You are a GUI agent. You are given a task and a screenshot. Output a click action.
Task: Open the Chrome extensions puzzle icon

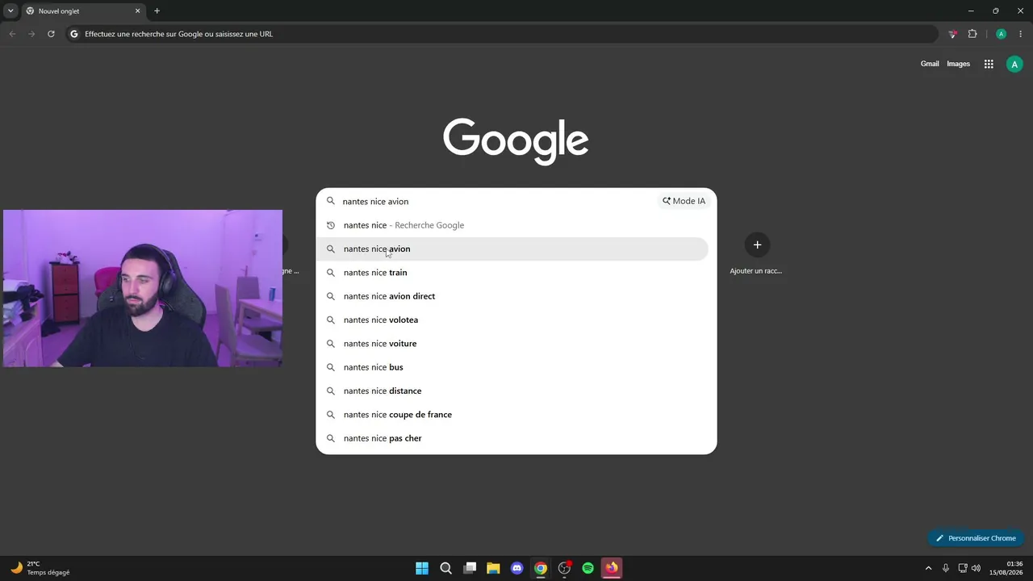pos(972,34)
